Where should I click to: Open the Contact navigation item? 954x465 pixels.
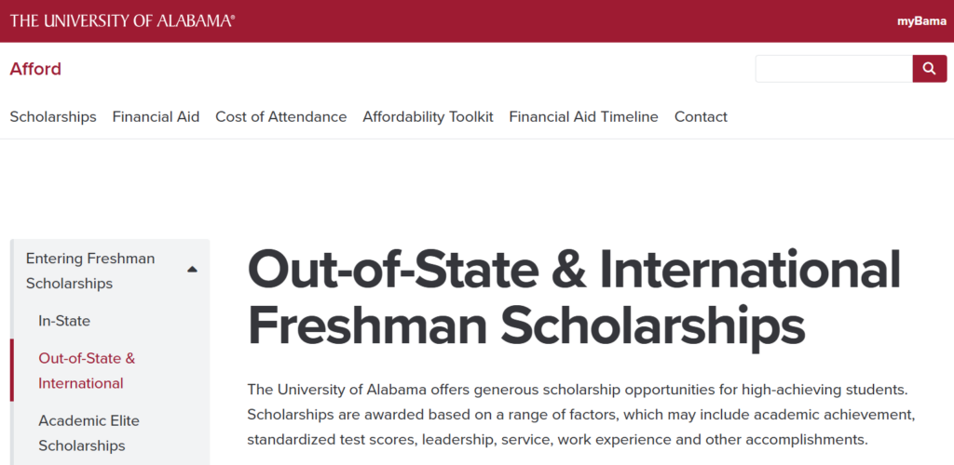point(701,116)
